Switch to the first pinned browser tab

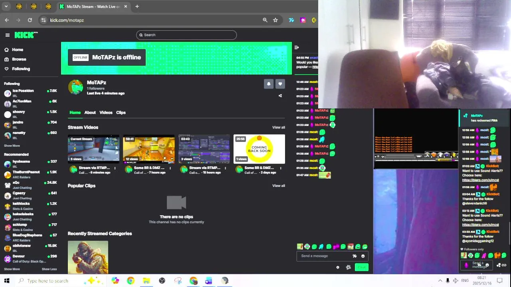pos(19,6)
